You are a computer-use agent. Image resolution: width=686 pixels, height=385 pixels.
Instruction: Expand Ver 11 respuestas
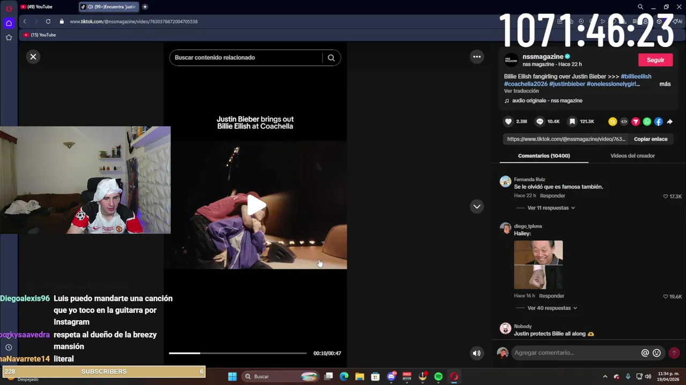point(551,208)
